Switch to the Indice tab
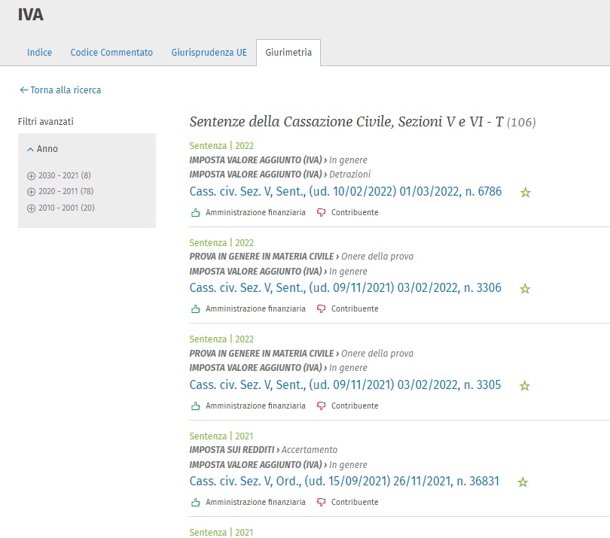 [39, 53]
